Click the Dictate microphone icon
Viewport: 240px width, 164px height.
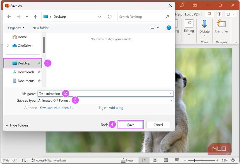[204, 24]
